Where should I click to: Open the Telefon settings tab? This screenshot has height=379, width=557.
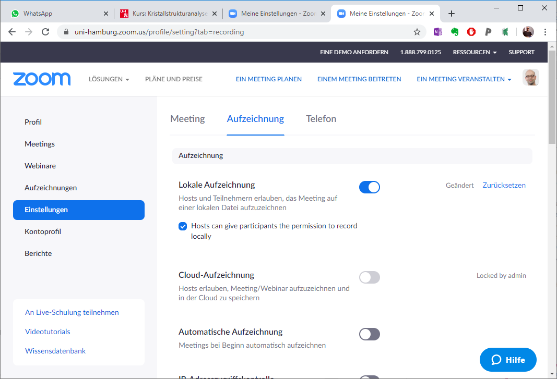321,118
